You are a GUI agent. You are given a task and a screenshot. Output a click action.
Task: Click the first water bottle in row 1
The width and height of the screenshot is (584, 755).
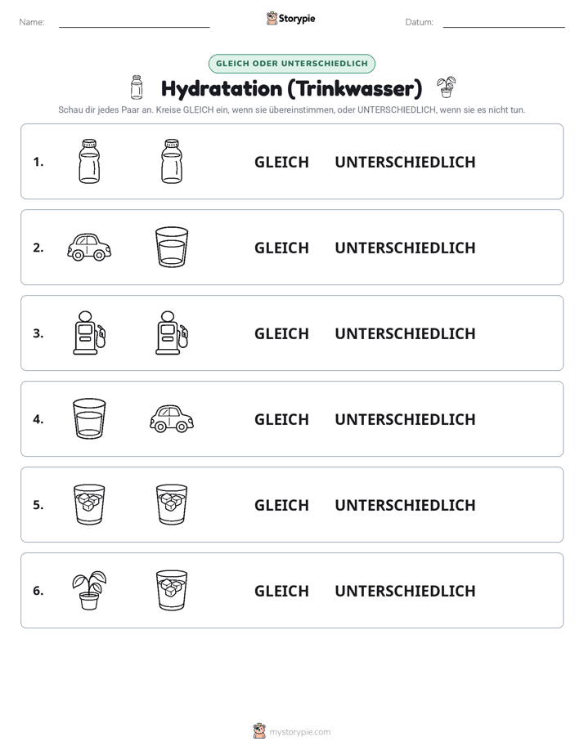pos(89,161)
